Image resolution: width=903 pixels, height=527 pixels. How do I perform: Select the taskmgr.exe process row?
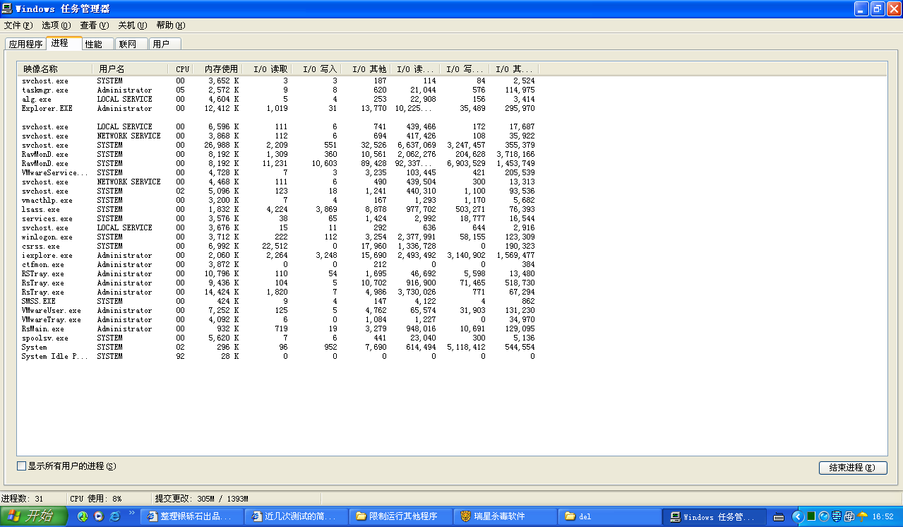click(x=279, y=90)
